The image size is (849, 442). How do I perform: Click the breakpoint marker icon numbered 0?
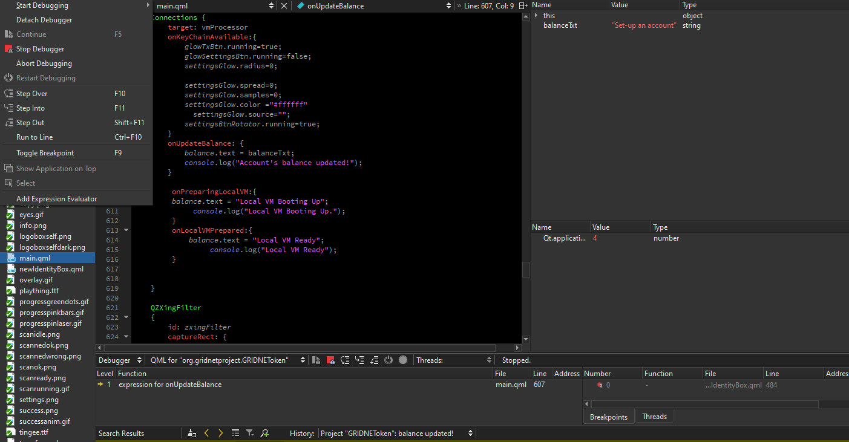pyautogui.click(x=600, y=385)
